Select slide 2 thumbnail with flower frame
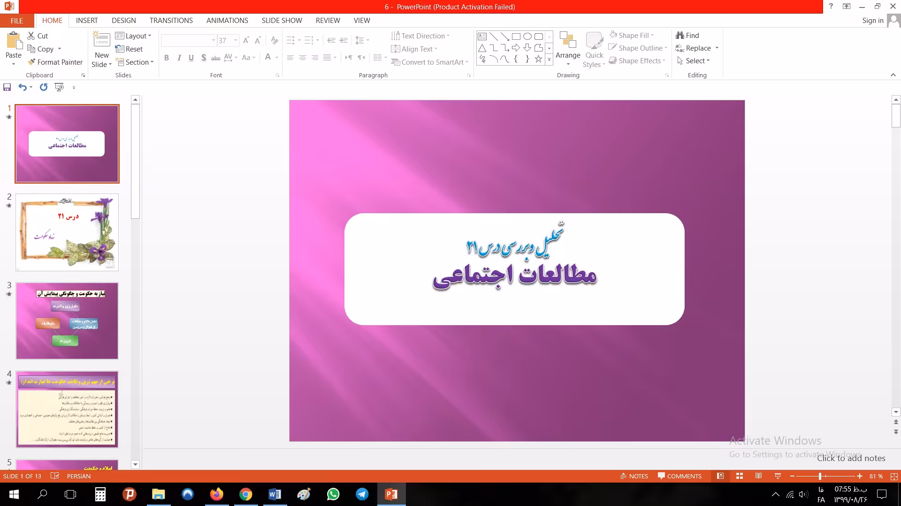901x506 pixels. pos(67,232)
